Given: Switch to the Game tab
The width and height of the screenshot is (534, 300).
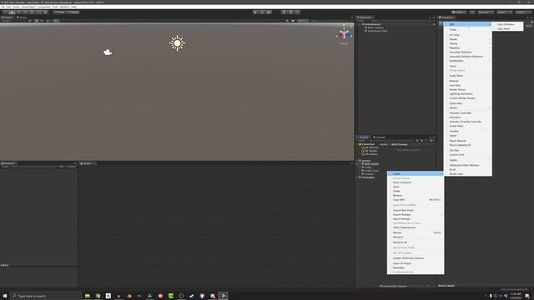Looking at the screenshot, I should click(x=22, y=17).
